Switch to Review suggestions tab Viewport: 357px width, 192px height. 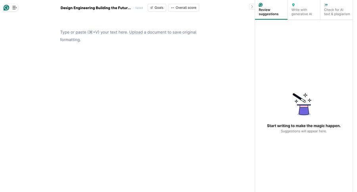(x=271, y=10)
